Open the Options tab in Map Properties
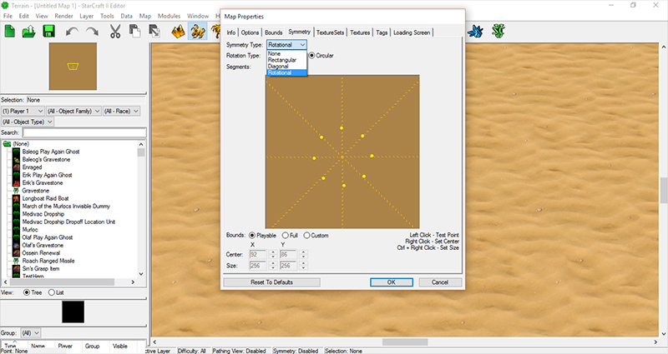This screenshot has width=668, height=354. click(x=250, y=32)
